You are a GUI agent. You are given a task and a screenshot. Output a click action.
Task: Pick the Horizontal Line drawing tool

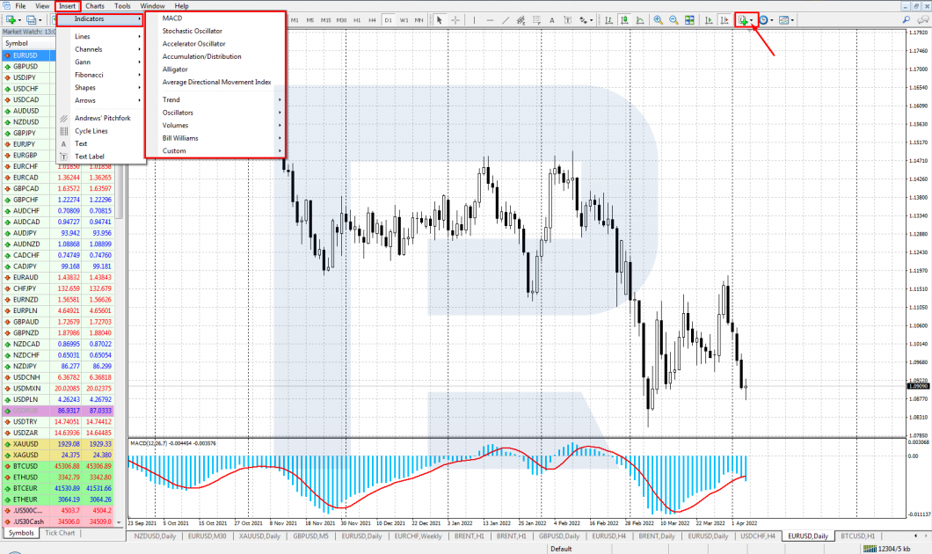coord(490,20)
